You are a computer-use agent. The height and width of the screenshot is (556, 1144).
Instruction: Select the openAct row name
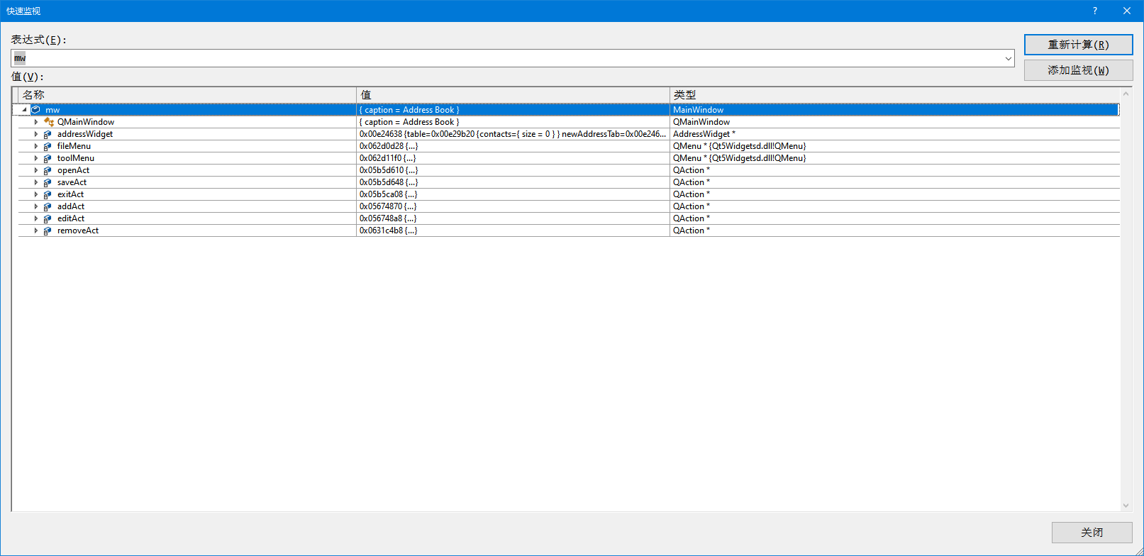pos(73,170)
